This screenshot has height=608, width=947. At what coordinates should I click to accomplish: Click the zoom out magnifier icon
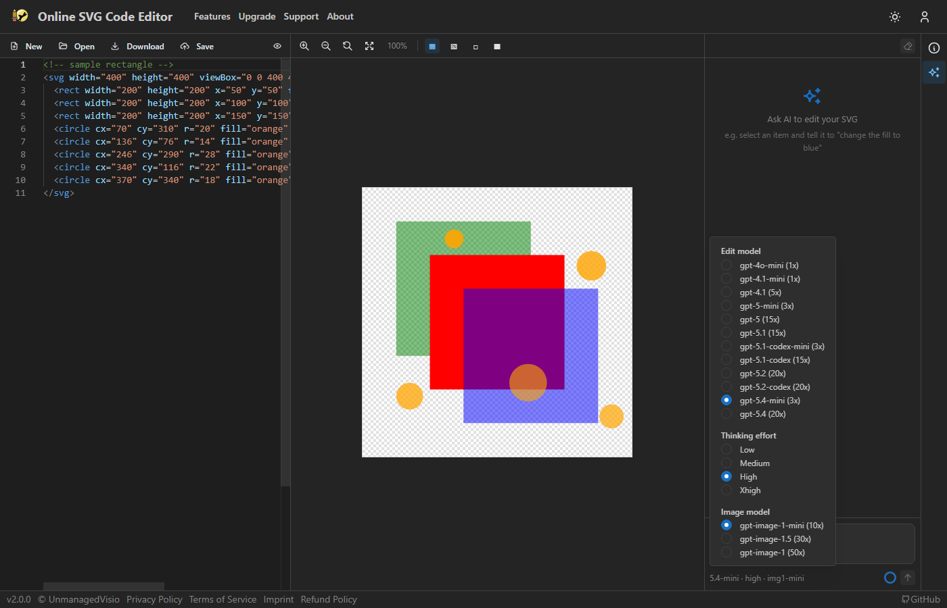click(326, 46)
